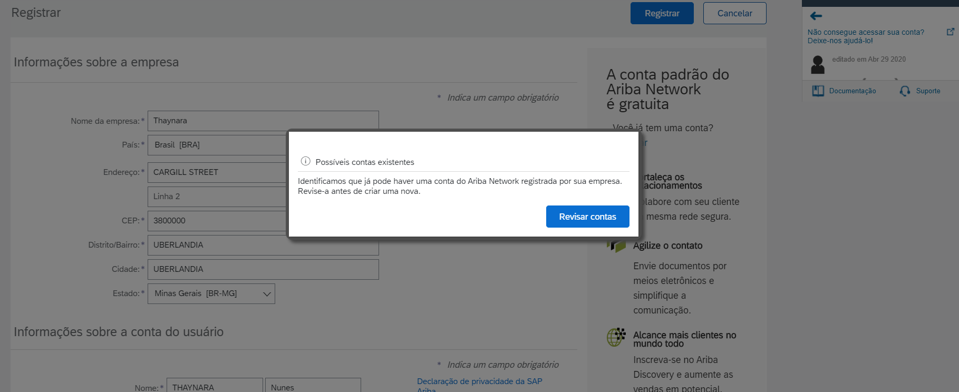Click the Documentação book icon

point(818,91)
